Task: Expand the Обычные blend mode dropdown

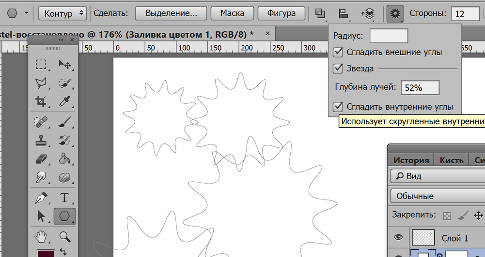Action: [x=438, y=196]
